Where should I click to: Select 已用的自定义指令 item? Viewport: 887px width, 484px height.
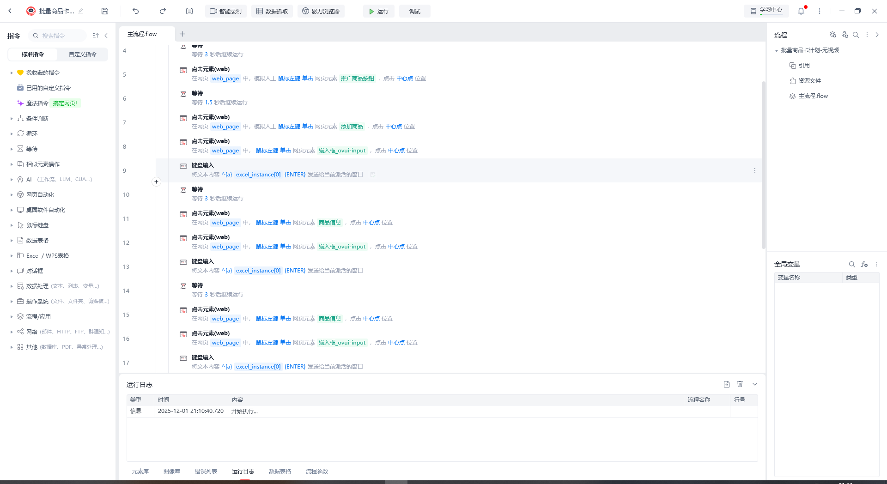(48, 88)
